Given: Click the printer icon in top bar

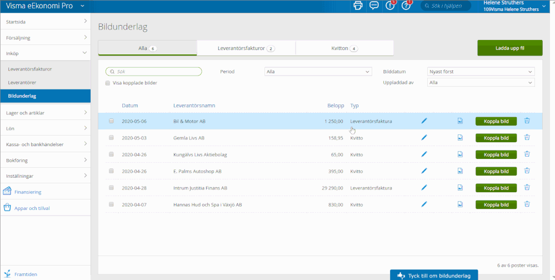Looking at the screenshot, I should pyautogui.click(x=358, y=6).
